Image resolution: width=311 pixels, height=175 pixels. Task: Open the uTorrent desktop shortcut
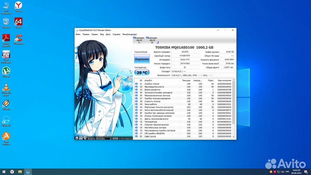(6, 72)
